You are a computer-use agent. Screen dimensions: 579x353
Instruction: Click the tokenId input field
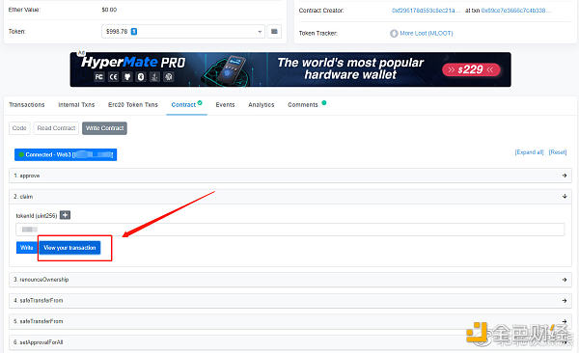[x=289, y=230]
